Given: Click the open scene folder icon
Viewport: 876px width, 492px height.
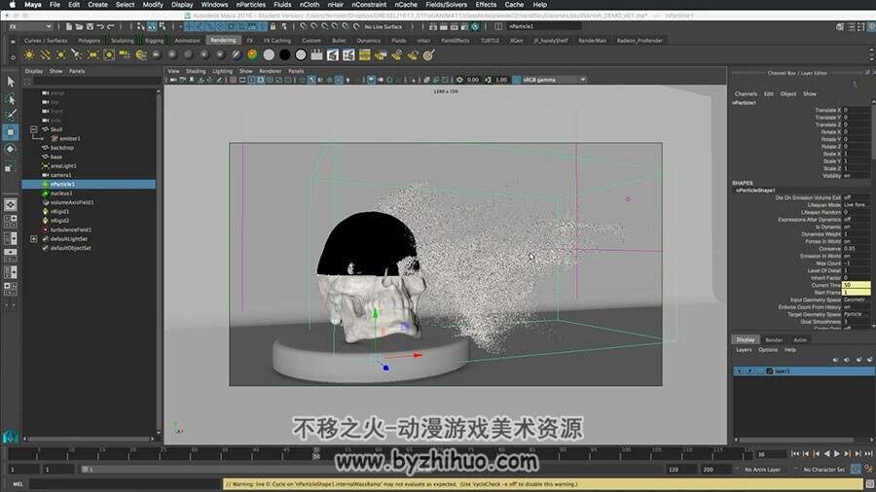Looking at the screenshot, I should click(80, 26).
